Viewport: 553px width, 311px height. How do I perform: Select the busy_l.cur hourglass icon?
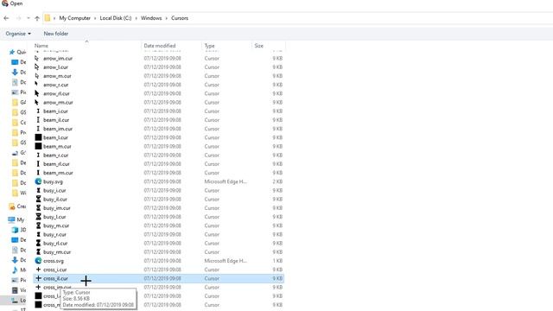38,217
